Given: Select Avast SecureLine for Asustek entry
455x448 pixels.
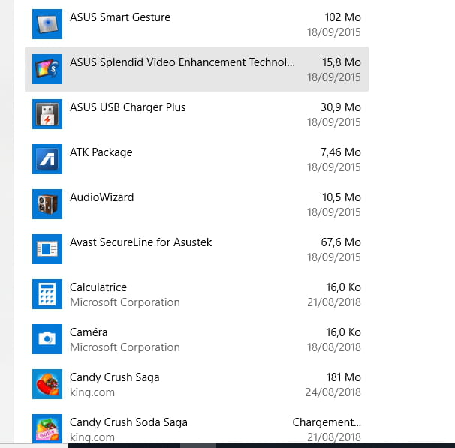Looking at the screenshot, I should coord(197,249).
